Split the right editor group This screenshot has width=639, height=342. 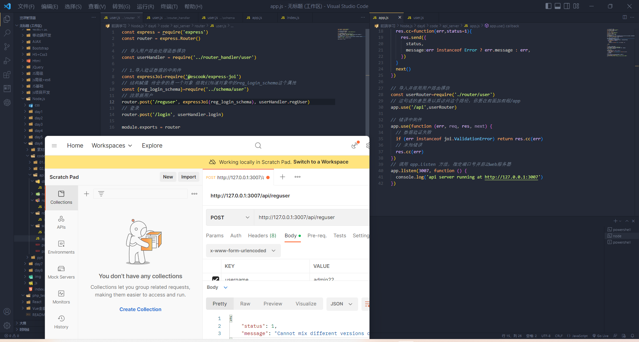pos(625,17)
